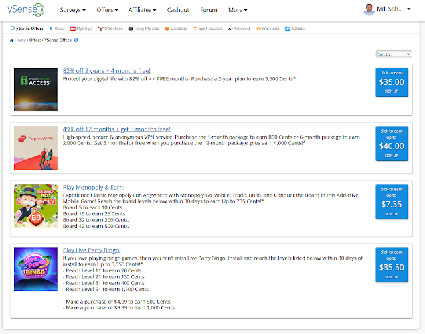Image resolution: width=425 pixels, height=334 pixels.
Task: Click the ySense logo
Action: pos(26,10)
